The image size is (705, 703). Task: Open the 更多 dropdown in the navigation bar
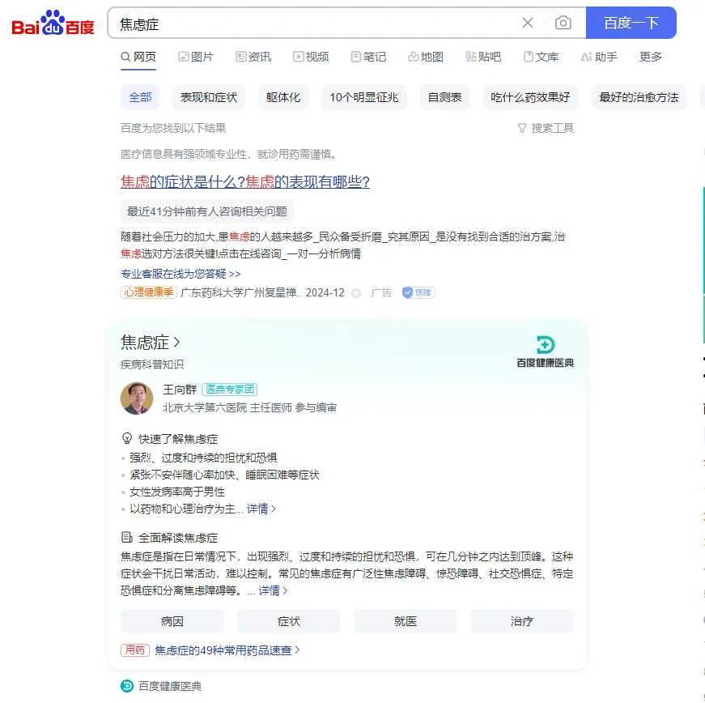(x=652, y=57)
